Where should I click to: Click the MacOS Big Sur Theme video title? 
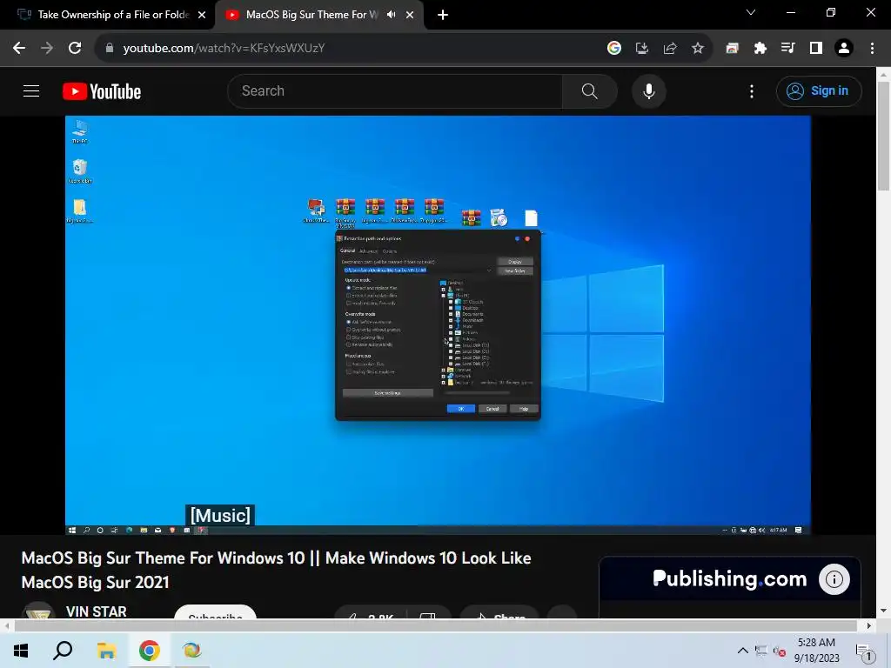pos(276,570)
